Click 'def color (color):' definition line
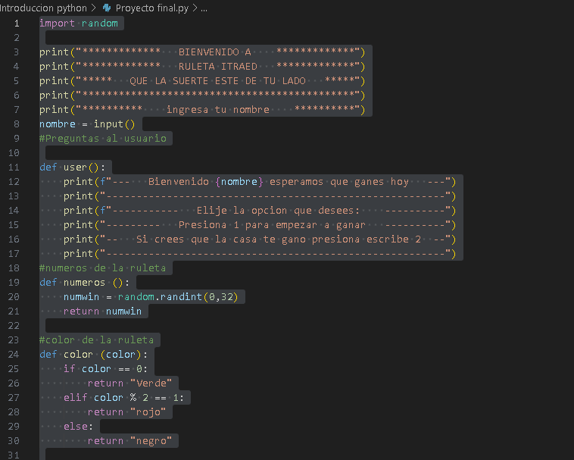This screenshot has width=574, height=460. coord(93,355)
